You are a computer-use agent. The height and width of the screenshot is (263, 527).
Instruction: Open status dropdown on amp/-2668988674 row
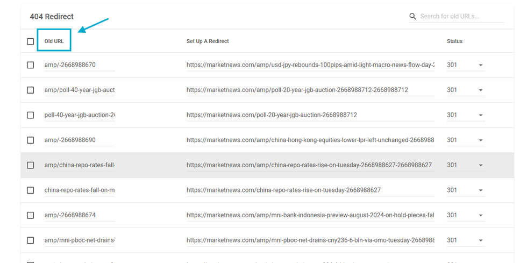pyautogui.click(x=481, y=215)
